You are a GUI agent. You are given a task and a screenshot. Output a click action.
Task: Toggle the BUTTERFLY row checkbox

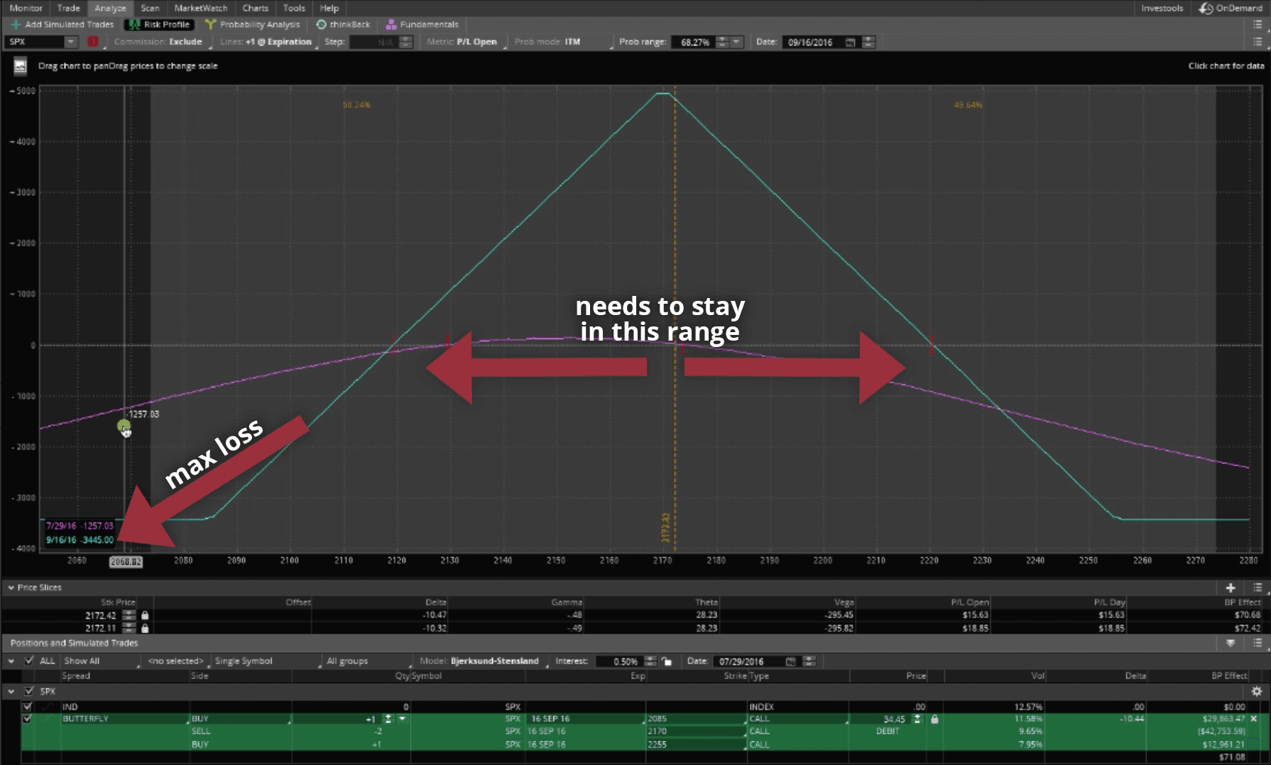(27, 719)
